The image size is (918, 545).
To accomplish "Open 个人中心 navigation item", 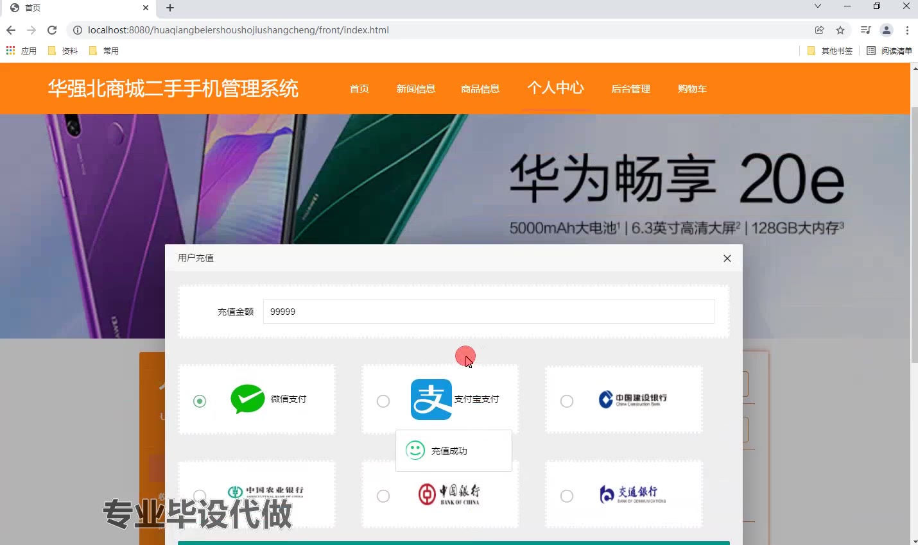I will click(x=556, y=88).
